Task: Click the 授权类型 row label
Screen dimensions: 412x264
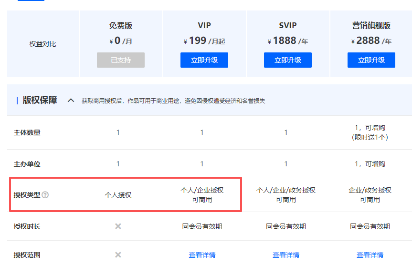Action: [27, 195]
